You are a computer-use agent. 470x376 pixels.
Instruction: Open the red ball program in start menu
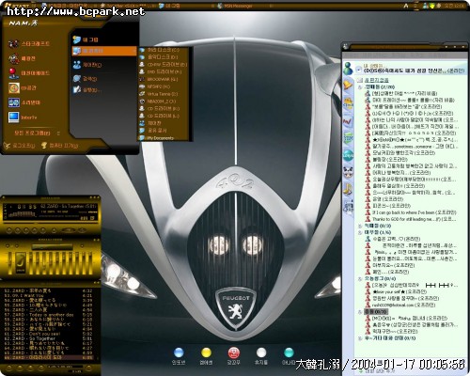(x=29, y=73)
